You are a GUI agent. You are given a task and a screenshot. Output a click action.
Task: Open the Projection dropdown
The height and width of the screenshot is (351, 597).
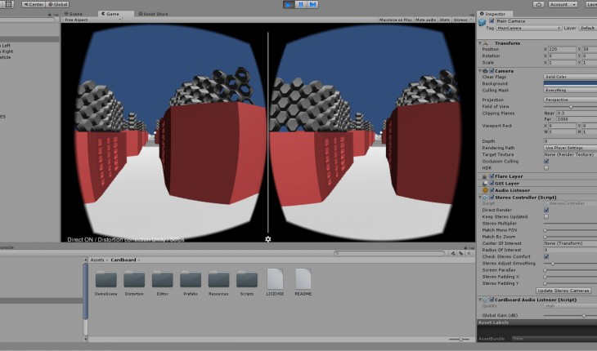click(x=570, y=100)
